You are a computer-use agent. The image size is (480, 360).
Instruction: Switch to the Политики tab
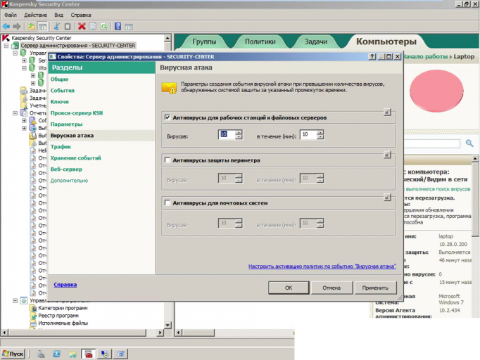[260, 41]
